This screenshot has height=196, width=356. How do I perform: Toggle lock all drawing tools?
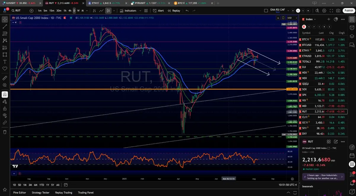(5, 109)
